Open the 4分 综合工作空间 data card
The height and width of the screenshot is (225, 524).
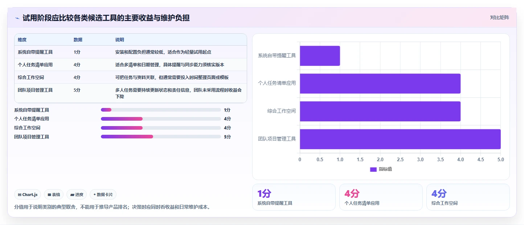coord(468,197)
